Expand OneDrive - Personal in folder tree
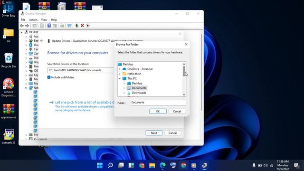 tap(120, 69)
